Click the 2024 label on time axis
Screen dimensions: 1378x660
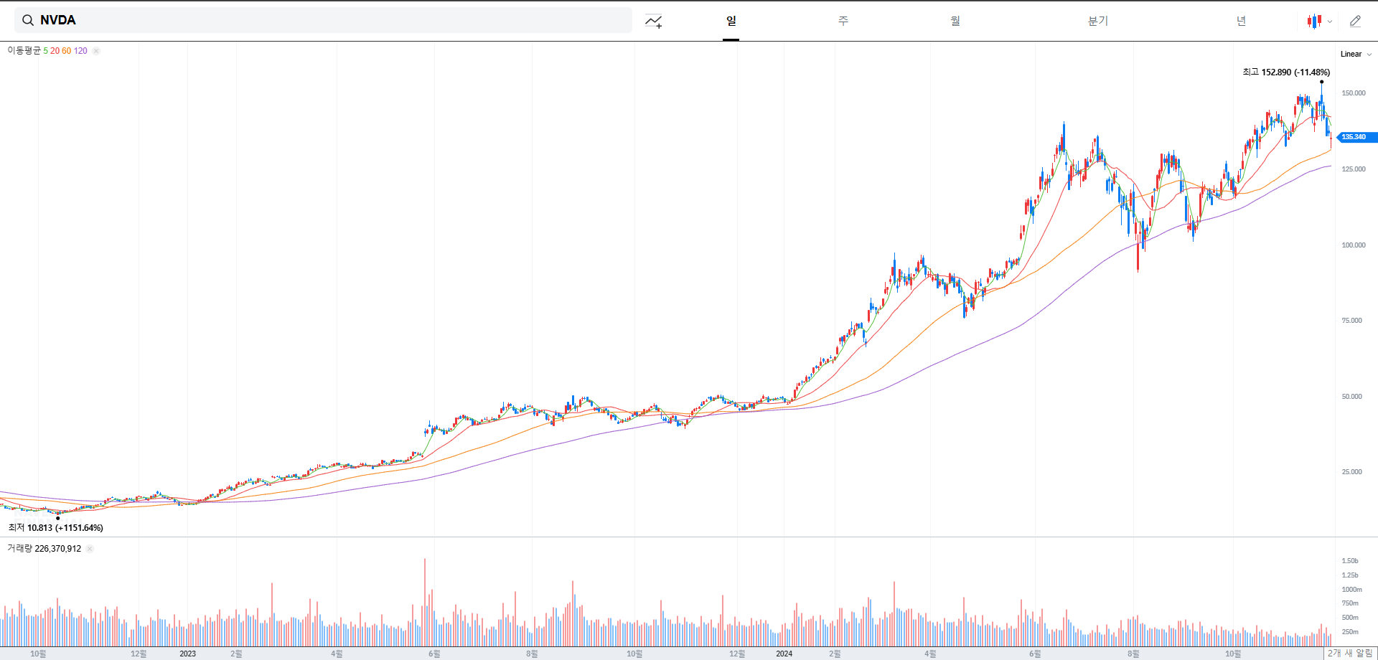(784, 654)
